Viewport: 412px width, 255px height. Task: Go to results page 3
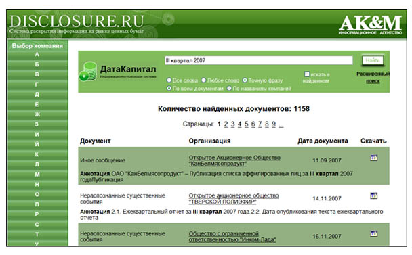[x=233, y=124]
